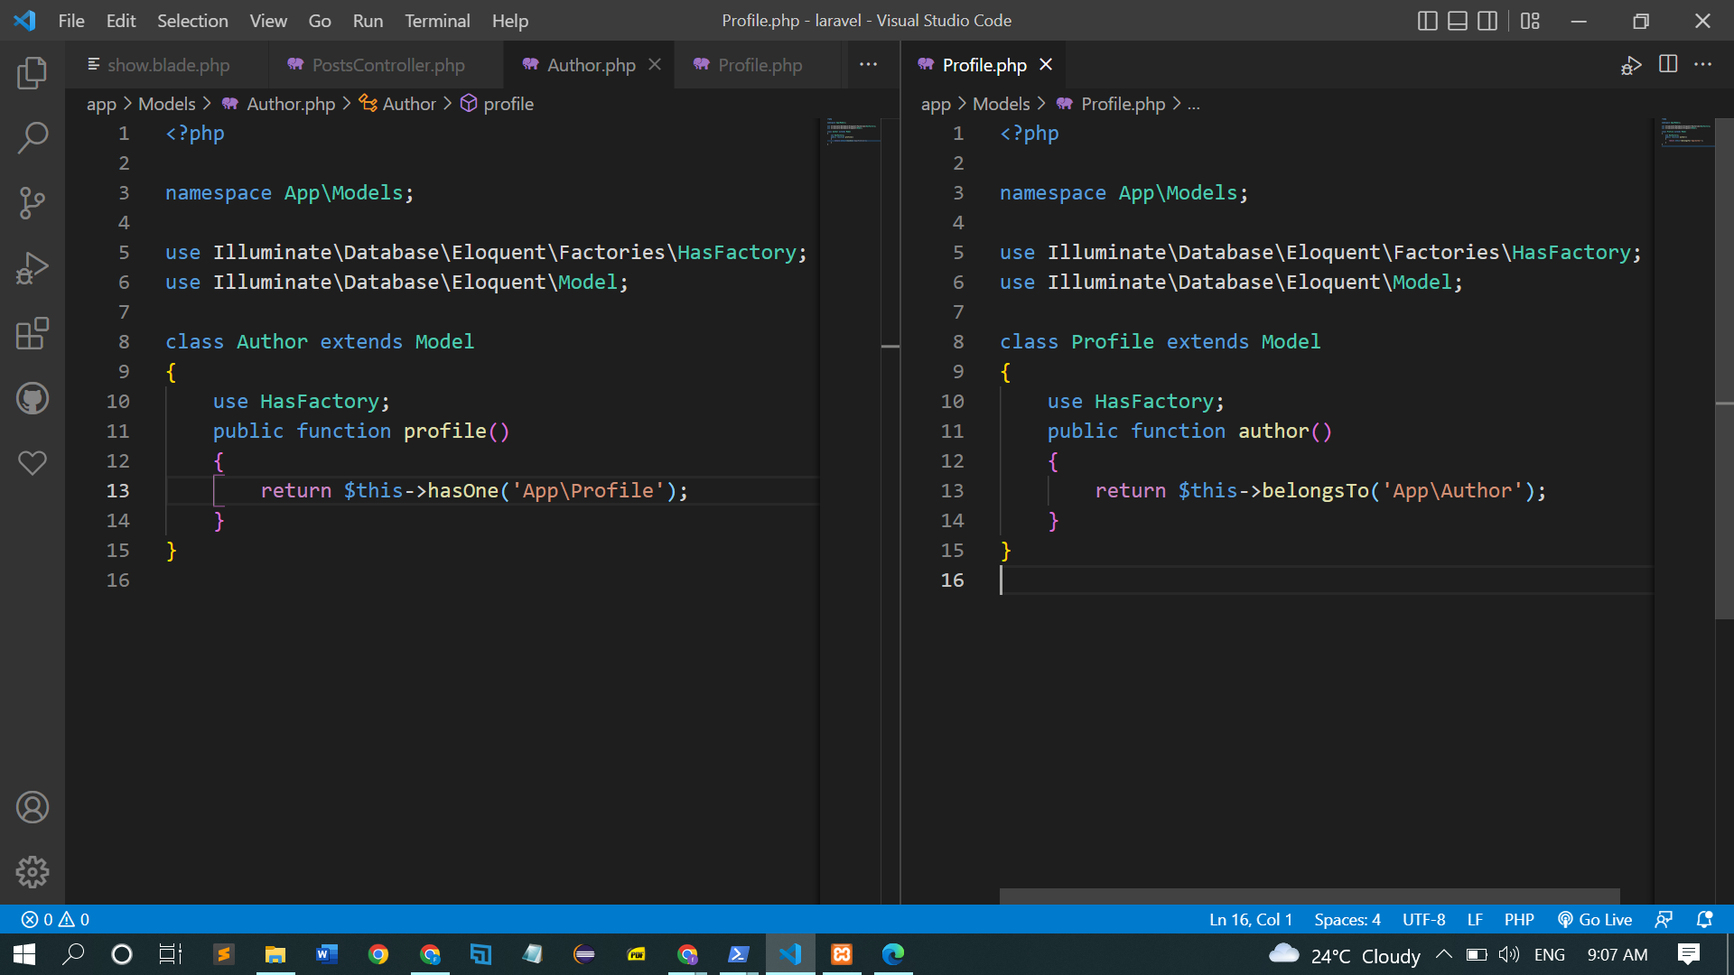Expand 'Models' breadcrumb in left editor
The height and width of the screenshot is (975, 1734).
pos(166,104)
